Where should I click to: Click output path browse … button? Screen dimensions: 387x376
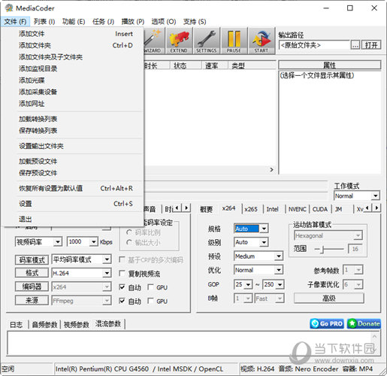[x=355, y=45]
